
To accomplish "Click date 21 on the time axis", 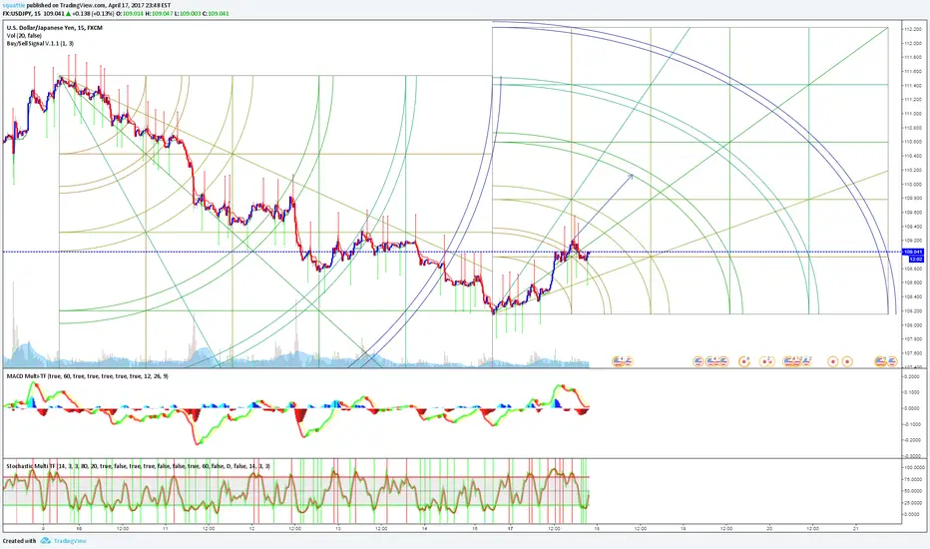I will [x=856, y=528].
